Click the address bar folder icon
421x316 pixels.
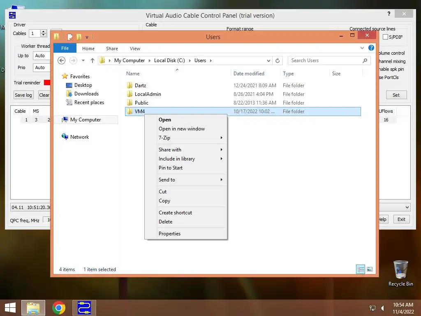tap(102, 60)
